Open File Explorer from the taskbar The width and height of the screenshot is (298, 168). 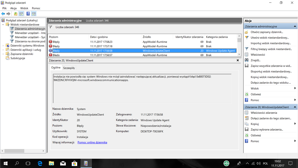tap(51, 163)
